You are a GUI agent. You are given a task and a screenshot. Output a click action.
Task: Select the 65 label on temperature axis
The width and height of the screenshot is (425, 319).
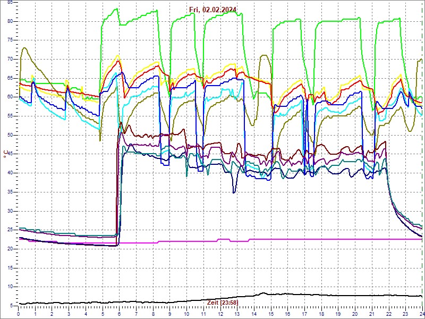(x=10, y=78)
